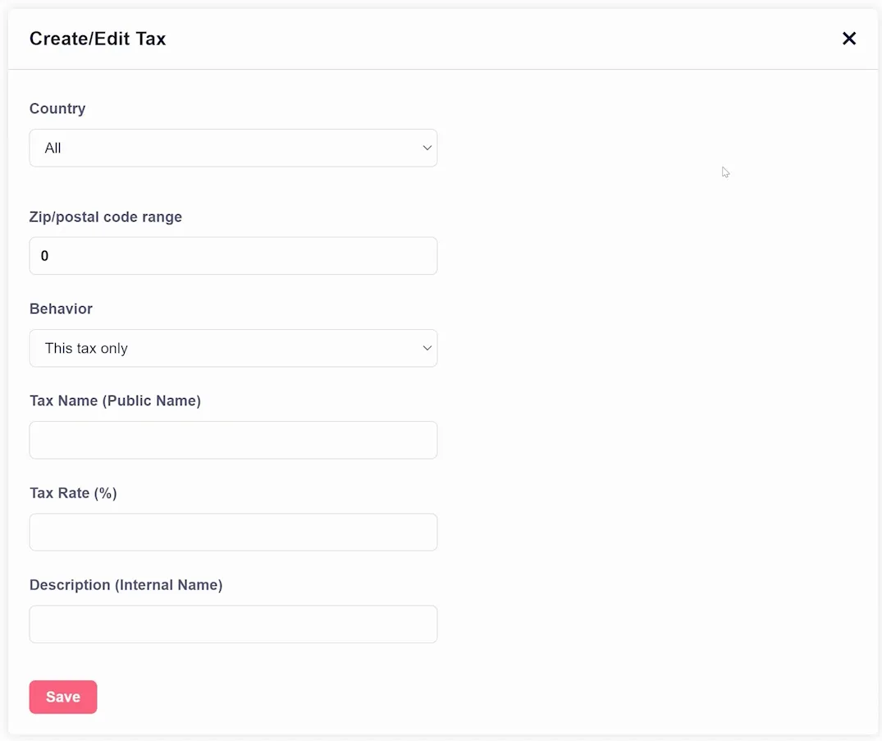Screen dimensions: 882x741
Task: Expand the Behavior select showing This tax only
Action: (x=234, y=348)
